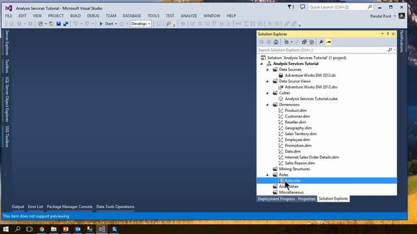Click the feedback speech bubble icon
The width and height of the screenshot is (417, 234).
pyautogui.click(x=302, y=7)
